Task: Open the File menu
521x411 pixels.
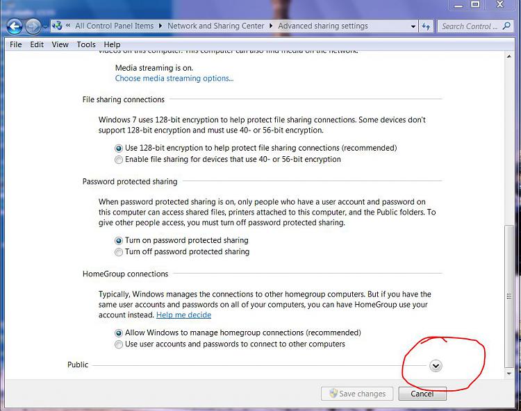Action: click(x=15, y=44)
